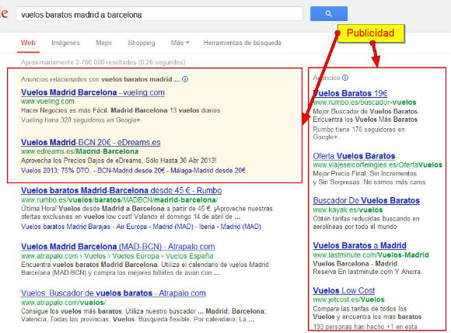Switch to the Shopping tab
This screenshot has height=333, width=451.
[x=142, y=43]
